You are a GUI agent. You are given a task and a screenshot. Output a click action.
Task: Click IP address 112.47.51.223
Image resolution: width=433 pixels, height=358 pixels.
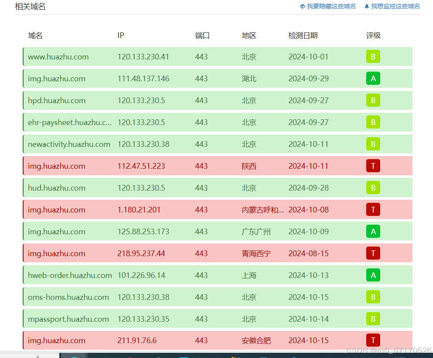[141, 166]
